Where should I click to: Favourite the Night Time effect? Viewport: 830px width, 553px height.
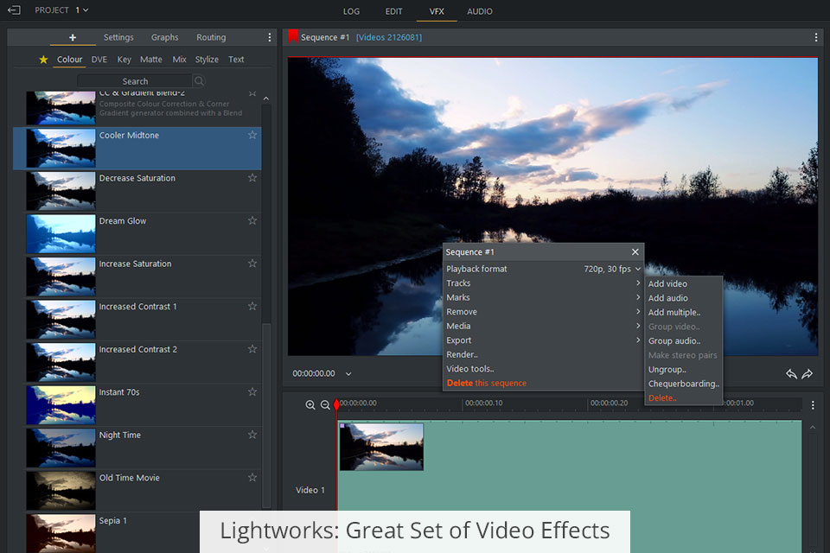252,435
